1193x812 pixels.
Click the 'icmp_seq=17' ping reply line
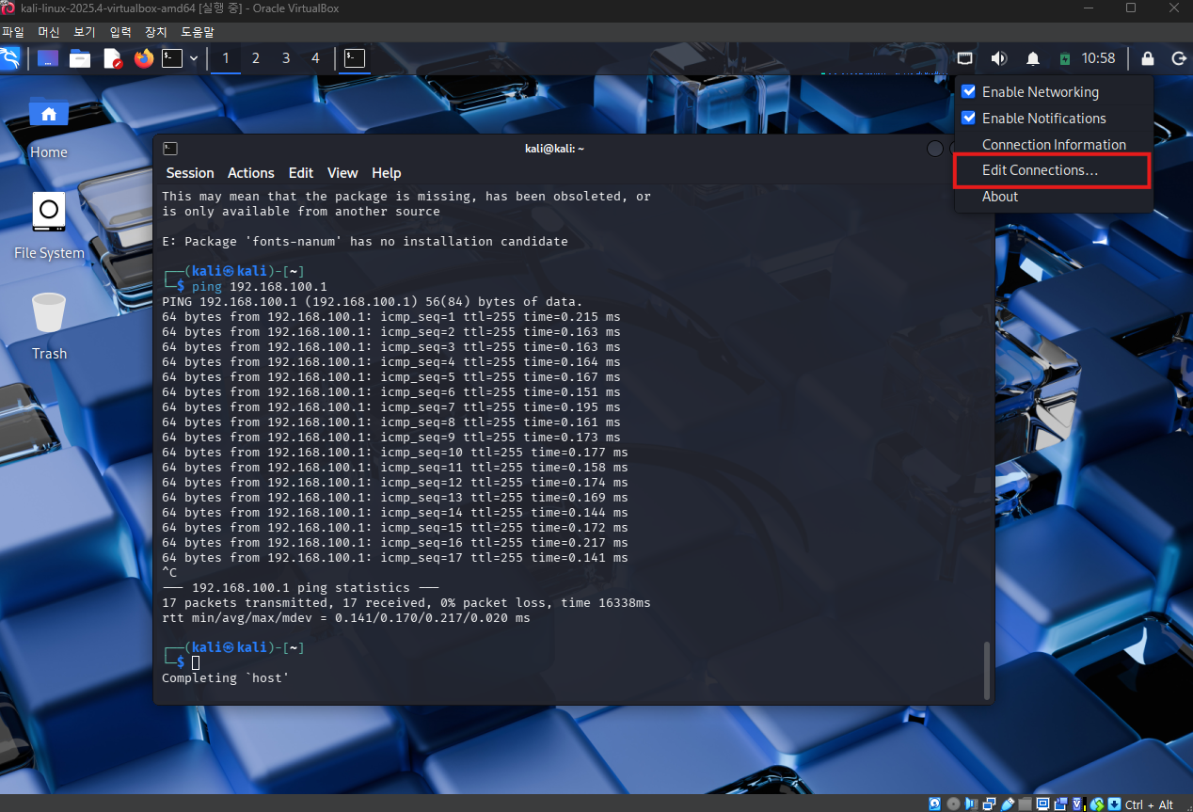coord(394,558)
